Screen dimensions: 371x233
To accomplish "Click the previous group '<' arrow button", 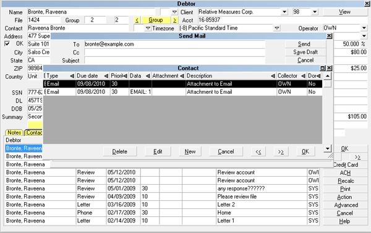I will (137, 20).
